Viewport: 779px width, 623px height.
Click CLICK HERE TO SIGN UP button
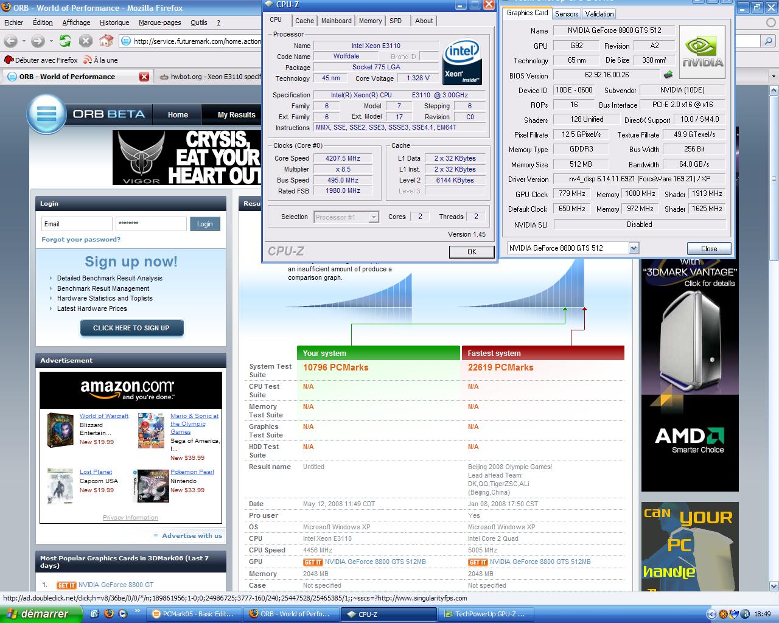click(x=131, y=328)
